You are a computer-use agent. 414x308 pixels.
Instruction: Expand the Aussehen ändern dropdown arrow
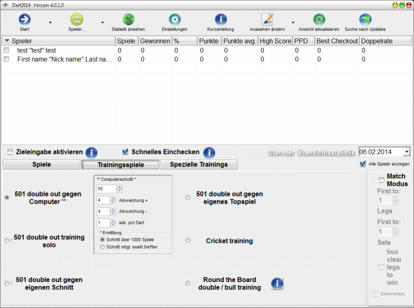tap(293, 23)
